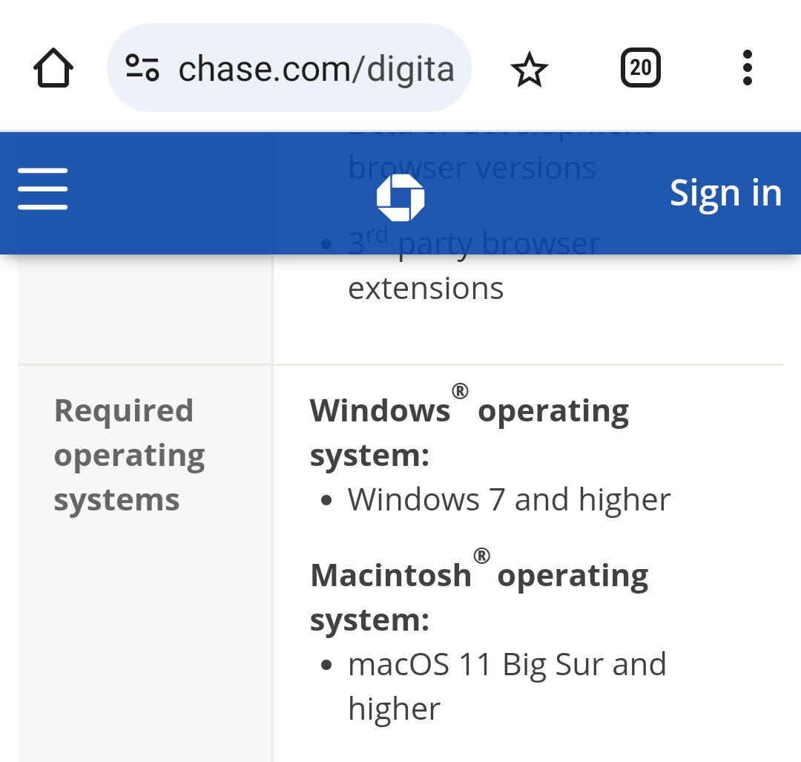Image resolution: width=801 pixels, height=762 pixels.
Task: Click the bullet before "Windows 7 and higher"
Action: click(326, 501)
